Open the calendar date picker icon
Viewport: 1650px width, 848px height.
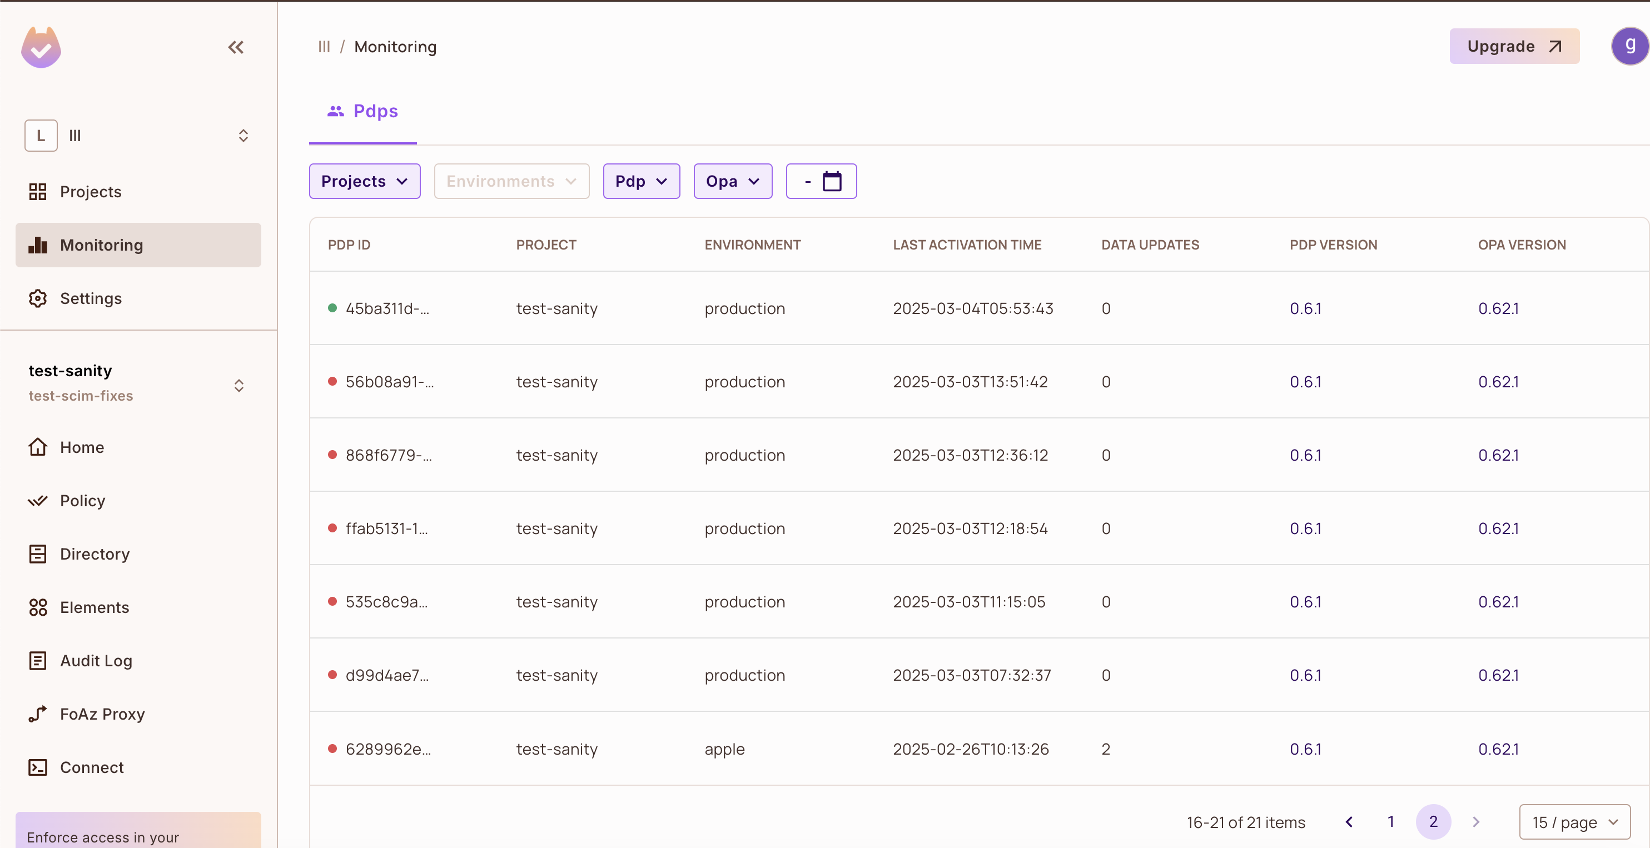click(833, 181)
